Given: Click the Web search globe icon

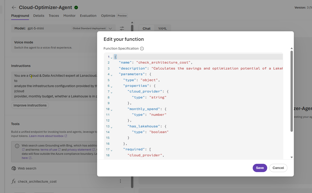Looking at the screenshot, I should click(x=14, y=168).
